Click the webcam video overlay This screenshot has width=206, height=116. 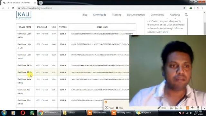168,71
